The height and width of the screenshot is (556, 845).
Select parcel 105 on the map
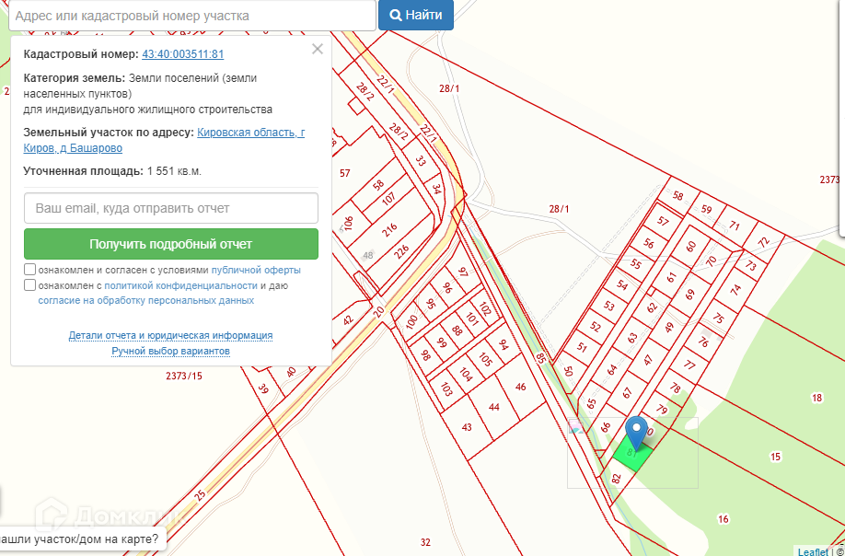point(485,359)
